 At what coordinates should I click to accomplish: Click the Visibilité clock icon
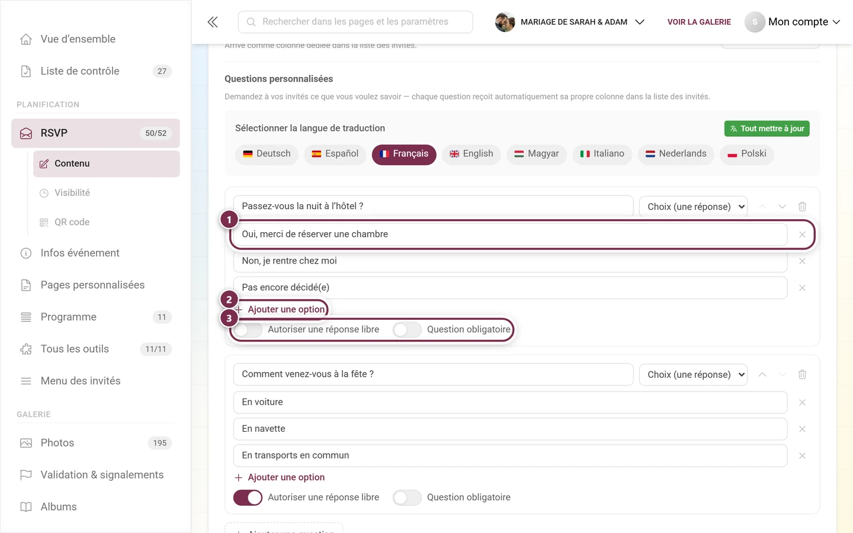tap(44, 193)
